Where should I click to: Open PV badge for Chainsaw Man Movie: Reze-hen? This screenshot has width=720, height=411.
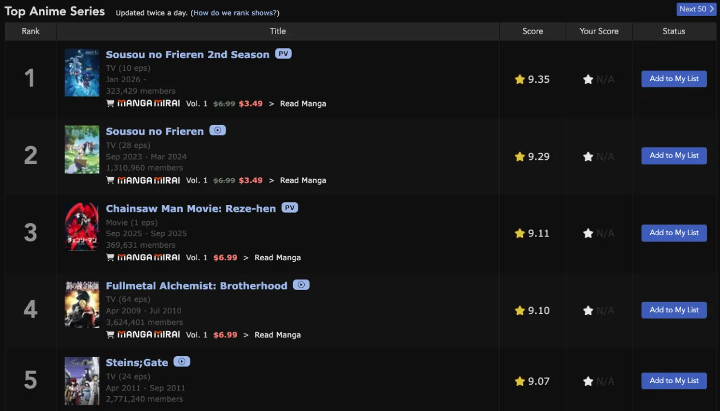[290, 208]
